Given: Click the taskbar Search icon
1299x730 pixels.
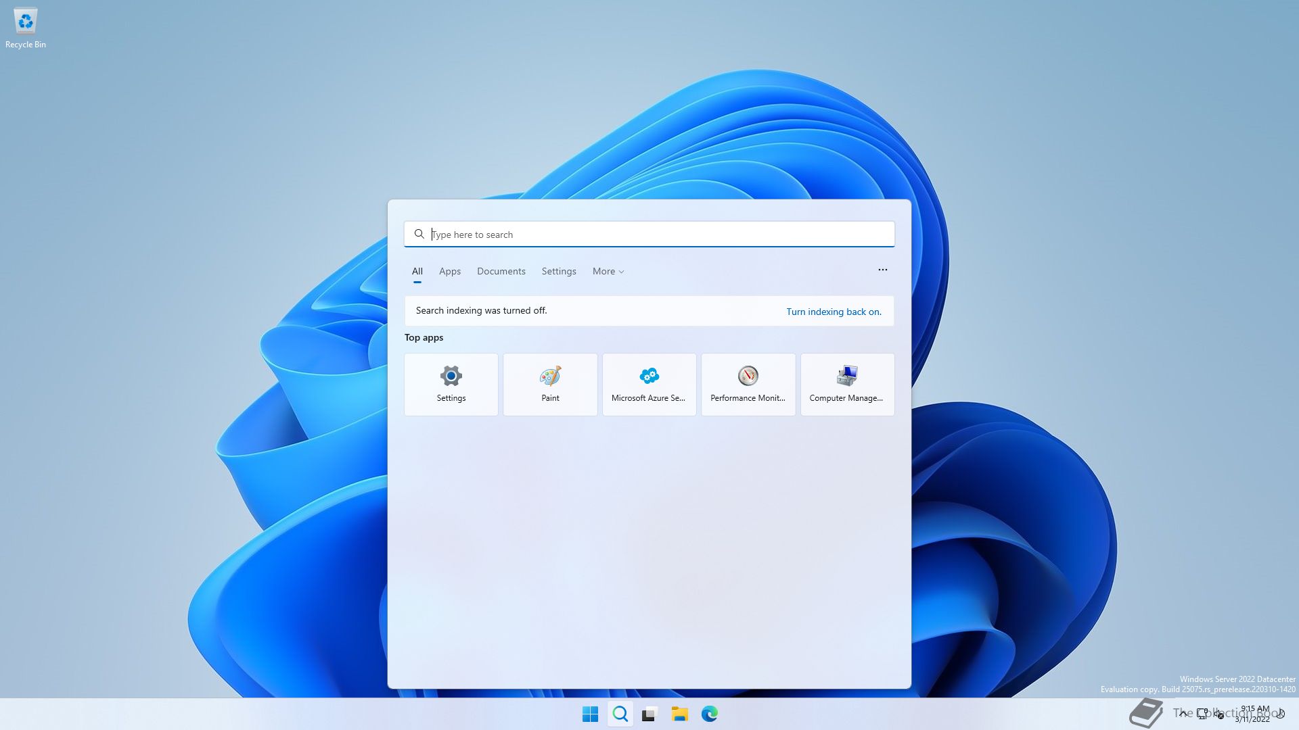Looking at the screenshot, I should [620, 714].
